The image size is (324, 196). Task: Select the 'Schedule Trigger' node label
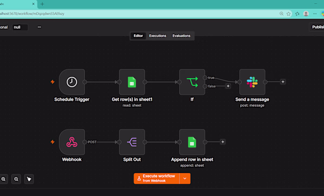click(x=72, y=99)
